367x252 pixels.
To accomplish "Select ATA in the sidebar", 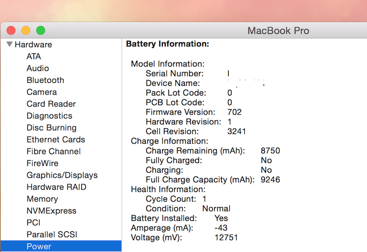I will (x=34, y=56).
